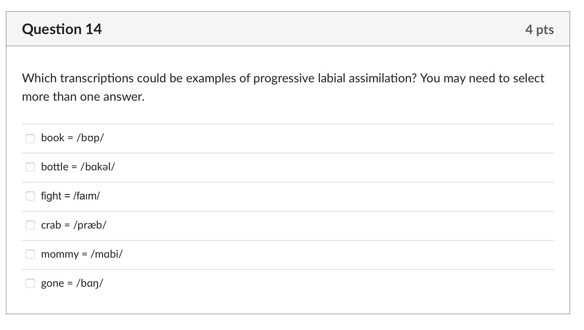Check the answer "crab = /præb/"
The width and height of the screenshot is (584, 330).
pyautogui.click(x=30, y=225)
